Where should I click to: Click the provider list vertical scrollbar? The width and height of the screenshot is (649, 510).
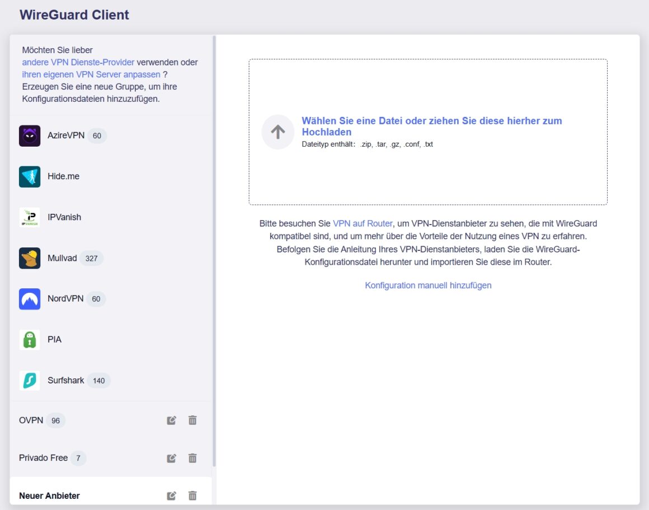tap(214, 251)
